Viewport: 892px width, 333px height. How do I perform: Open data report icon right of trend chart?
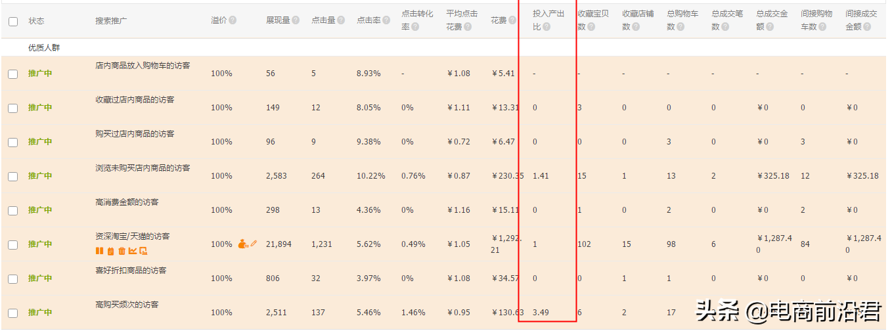143,251
